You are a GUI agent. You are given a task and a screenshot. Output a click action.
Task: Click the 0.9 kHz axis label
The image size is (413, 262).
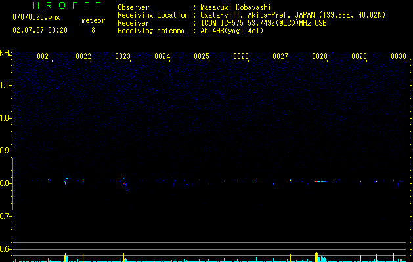[5, 151]
